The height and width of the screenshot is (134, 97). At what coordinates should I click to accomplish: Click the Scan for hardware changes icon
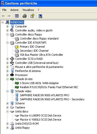point(40,16)
